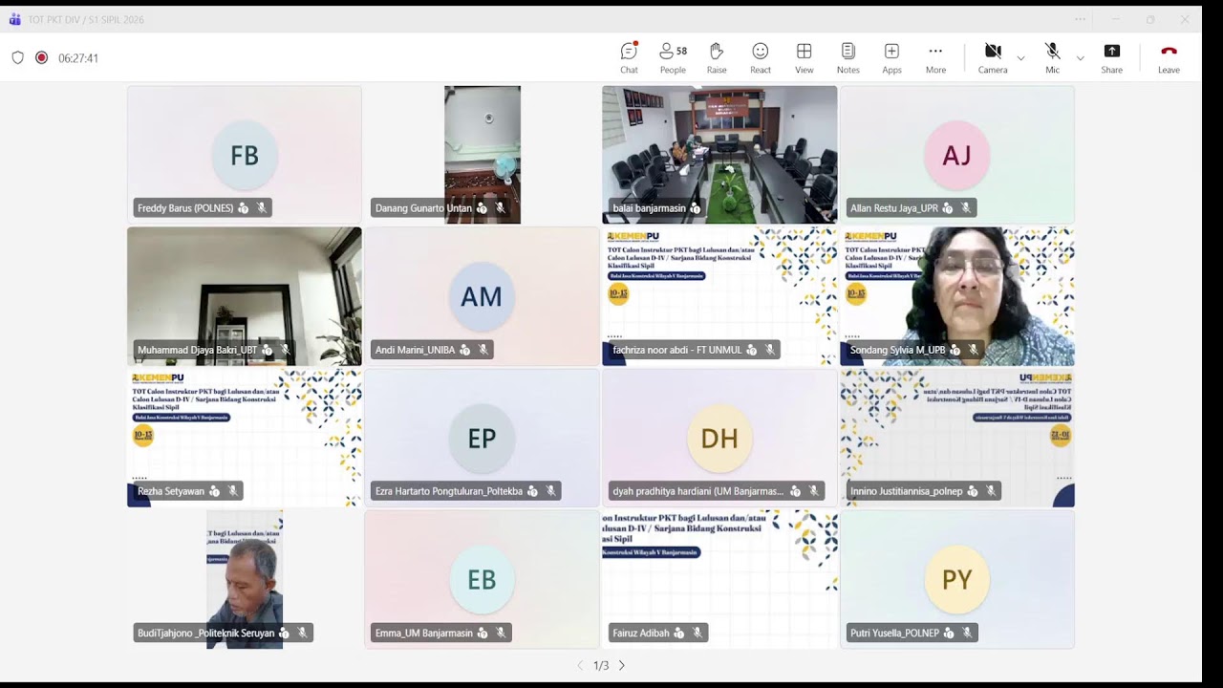Click the BudiTjahjono video tile
Image resolution: width=1223 pixels, height=688 pixels.
pos(245,579)
